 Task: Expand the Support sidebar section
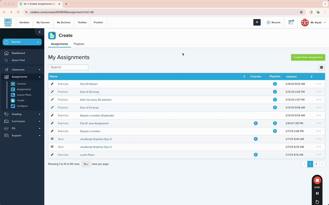[x=22, y=135]
